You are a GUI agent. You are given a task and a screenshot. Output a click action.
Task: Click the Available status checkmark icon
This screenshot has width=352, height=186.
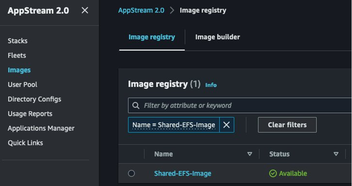(x=273, y=174)
